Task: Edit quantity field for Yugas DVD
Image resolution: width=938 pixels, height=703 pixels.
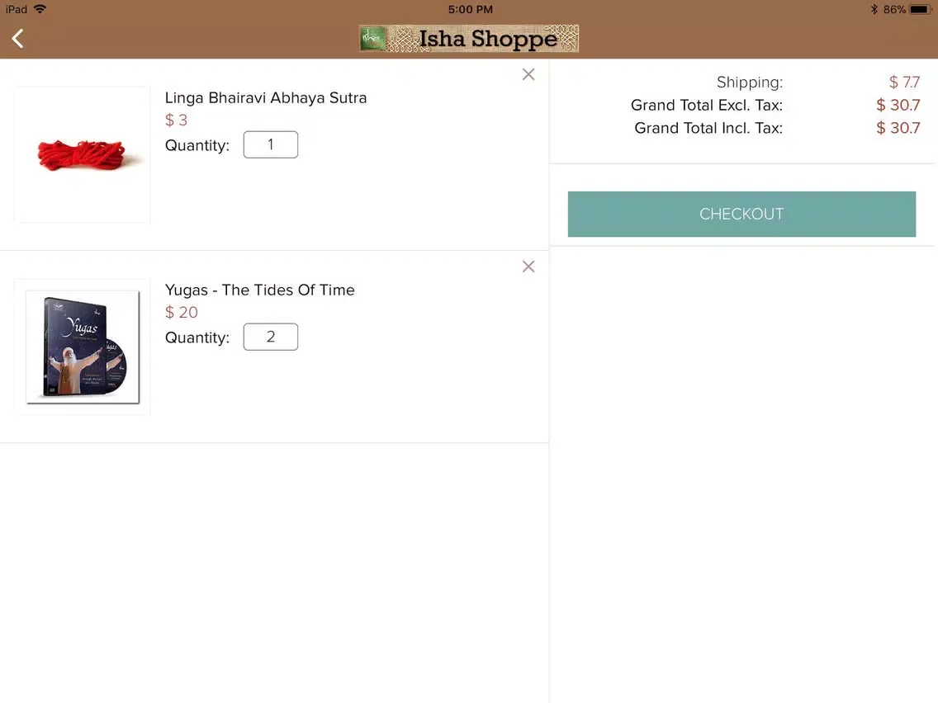Action: (270, 337)
